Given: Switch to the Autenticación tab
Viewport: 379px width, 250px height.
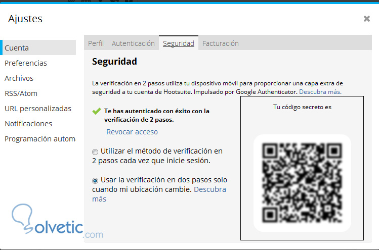Looking at the screenshot, I should 133,43.
